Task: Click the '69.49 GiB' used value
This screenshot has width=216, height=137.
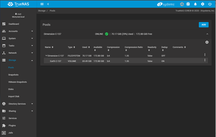Action: 87,61
